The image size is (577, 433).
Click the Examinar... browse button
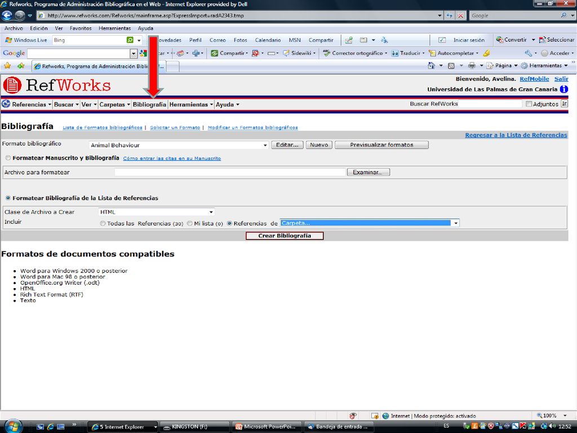click(x=368, y=172)
